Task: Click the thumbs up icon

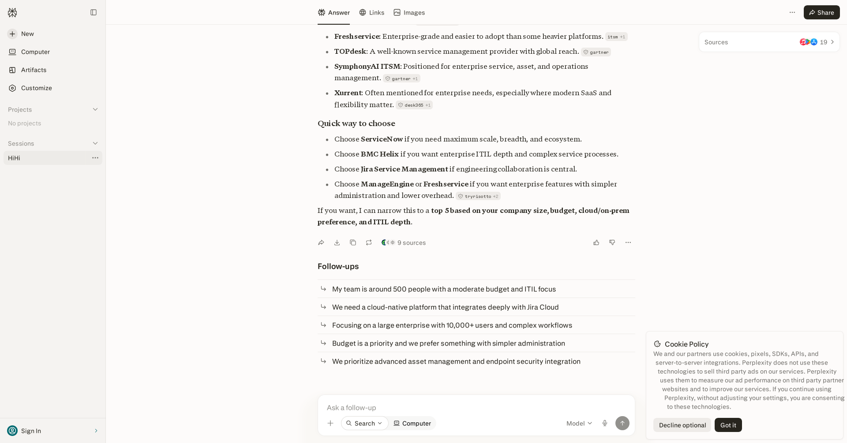Action: 596,242
